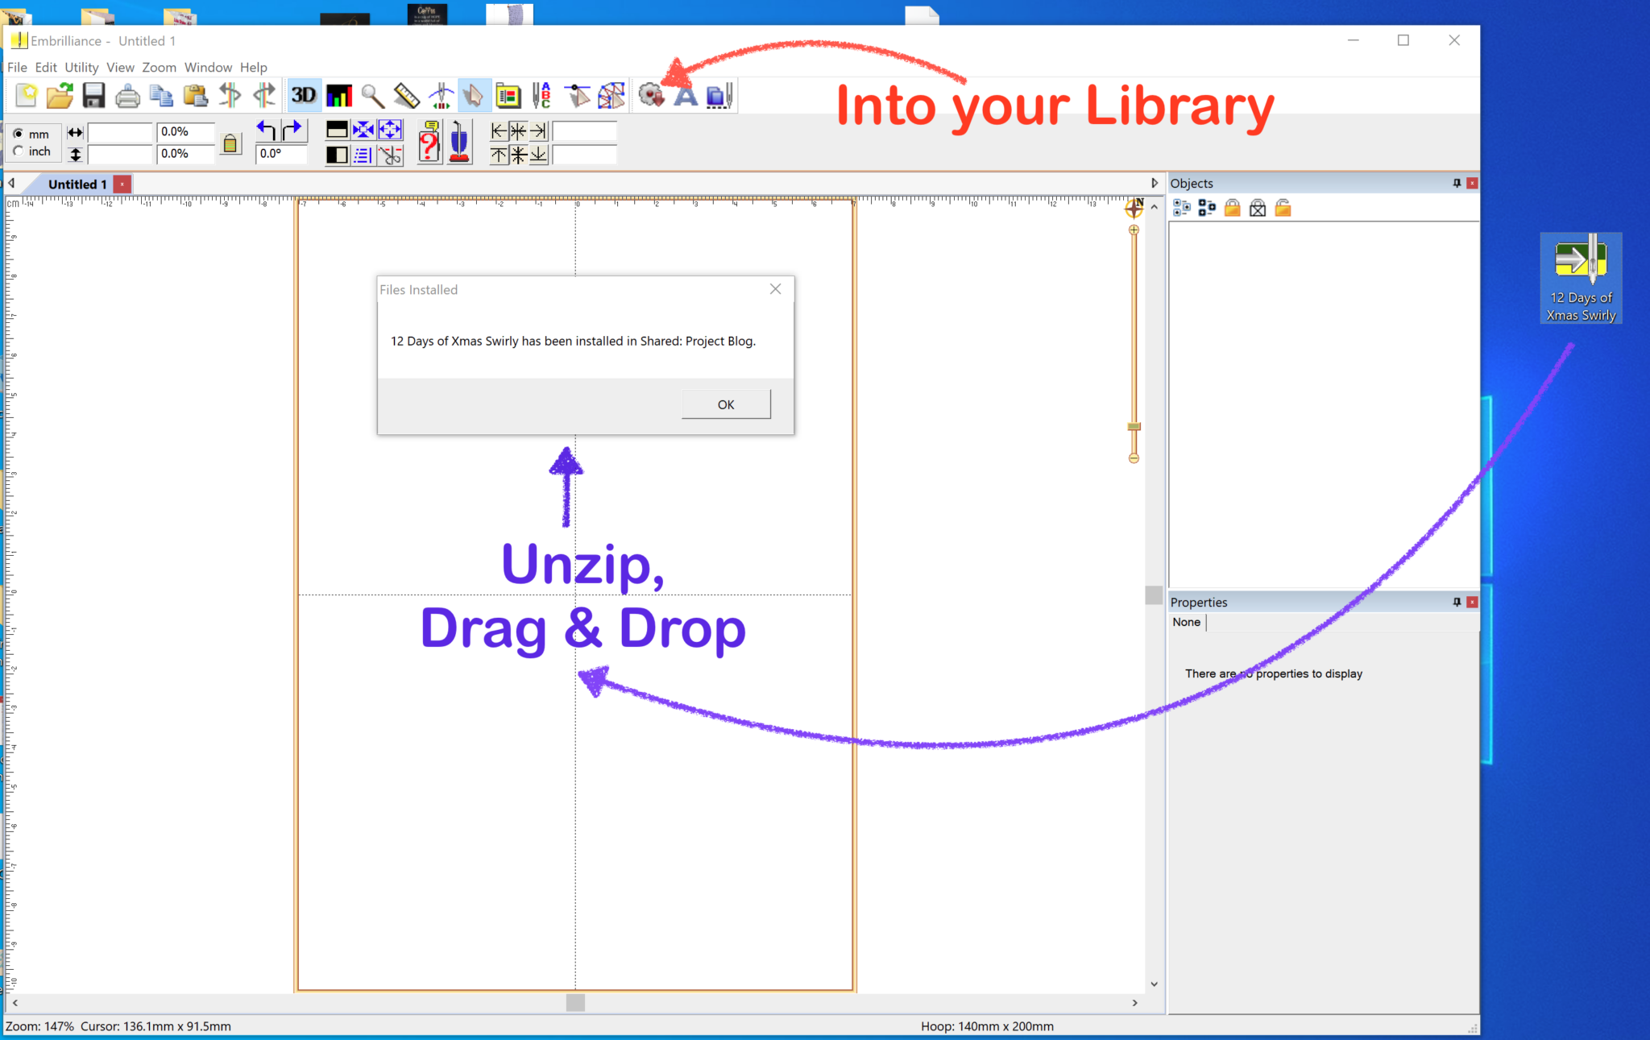Viewport: 1650px width, 1040px height.
Task: Click the vertical zoom slider handle
Action: [1134, 426]
